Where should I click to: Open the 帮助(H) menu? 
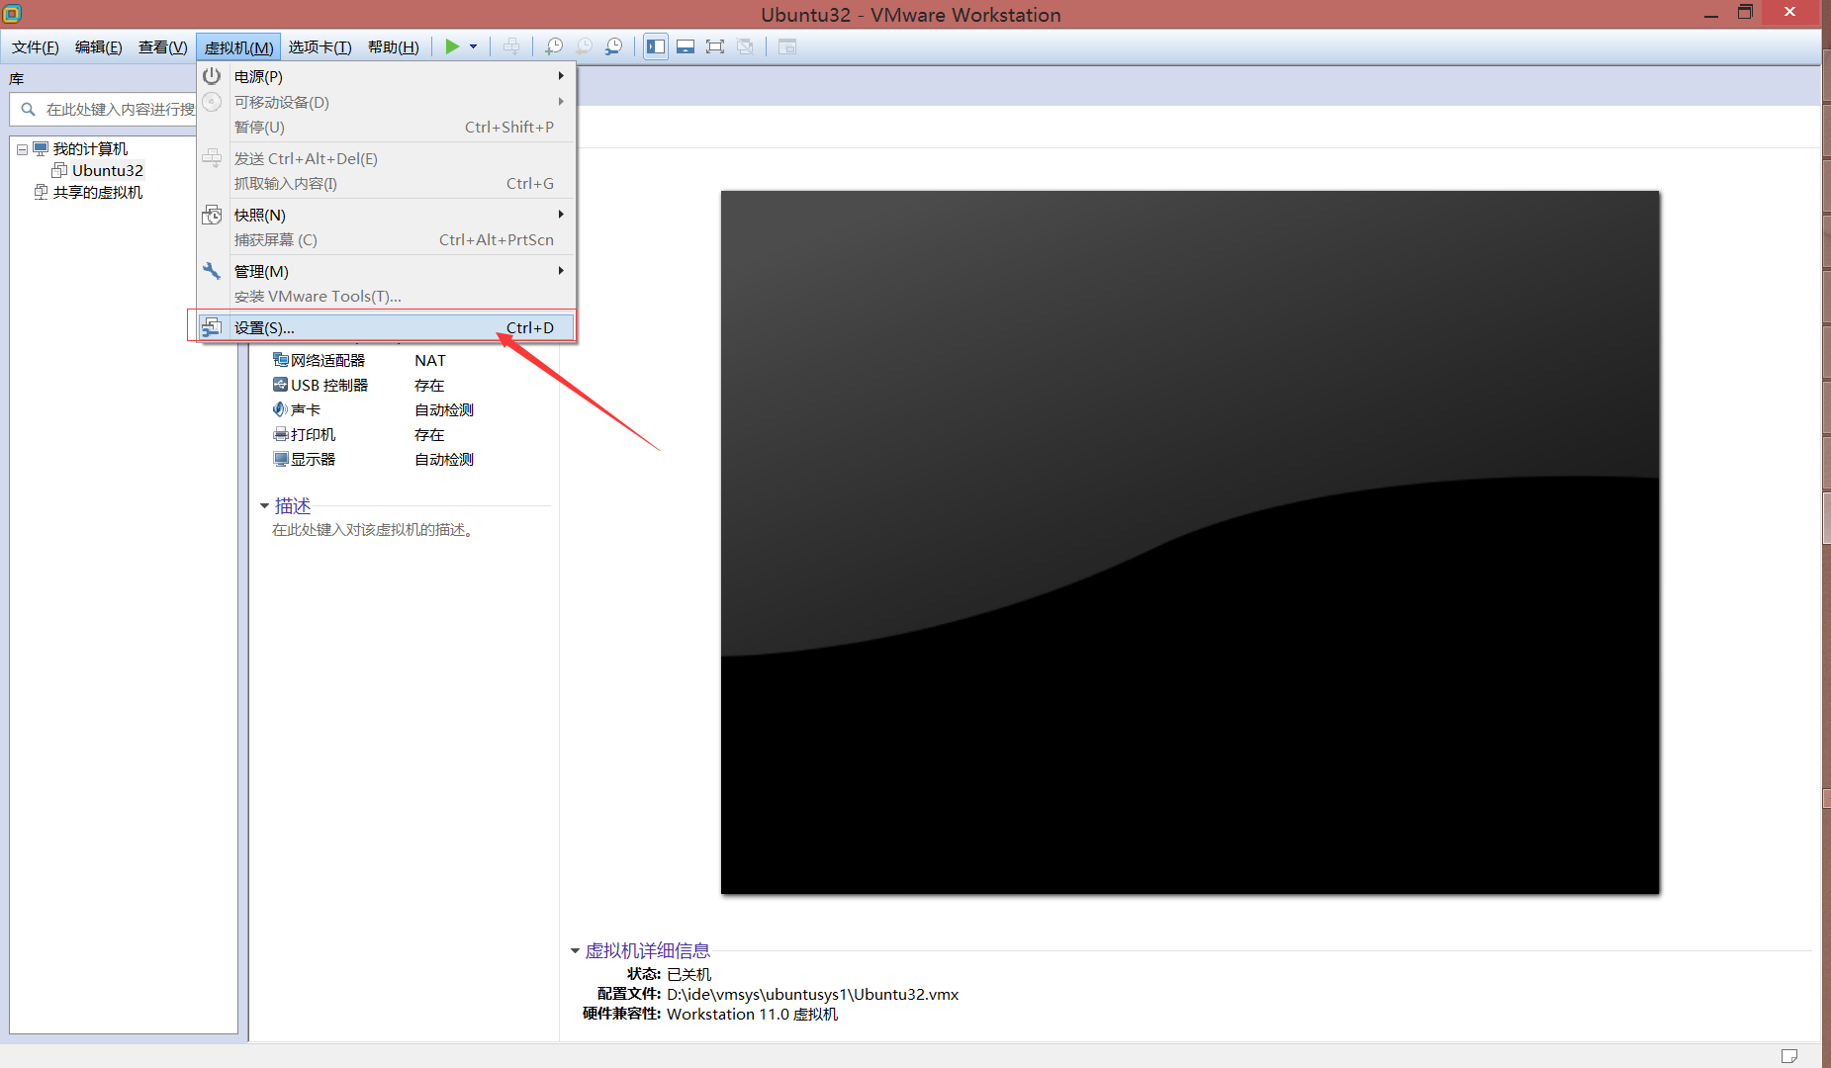click(x=394, y=47)
